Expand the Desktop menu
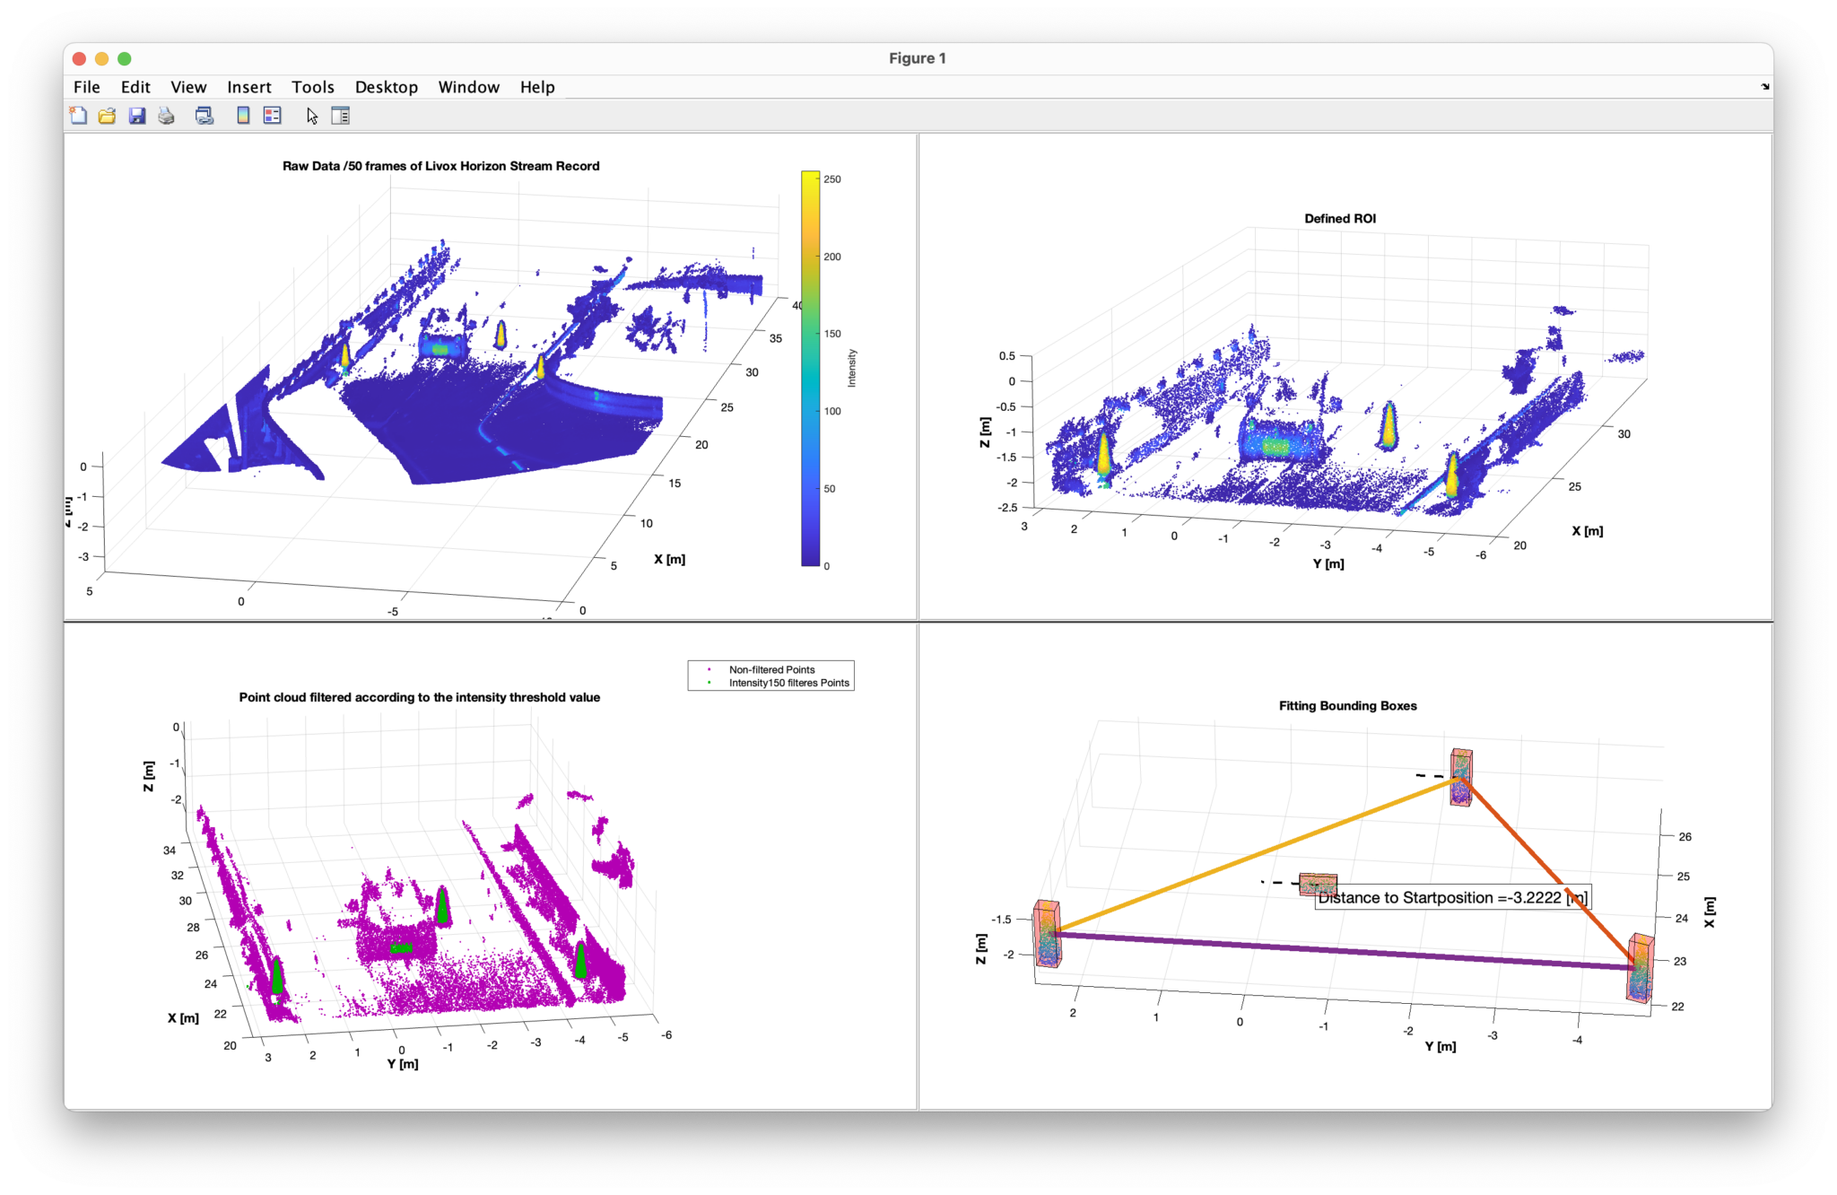 [386, 87]
